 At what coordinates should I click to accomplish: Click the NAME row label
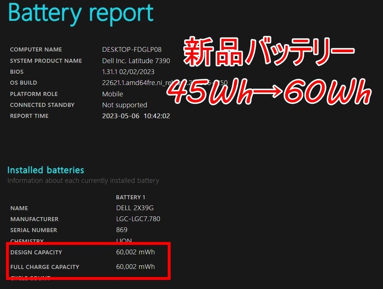coord(19,208)
